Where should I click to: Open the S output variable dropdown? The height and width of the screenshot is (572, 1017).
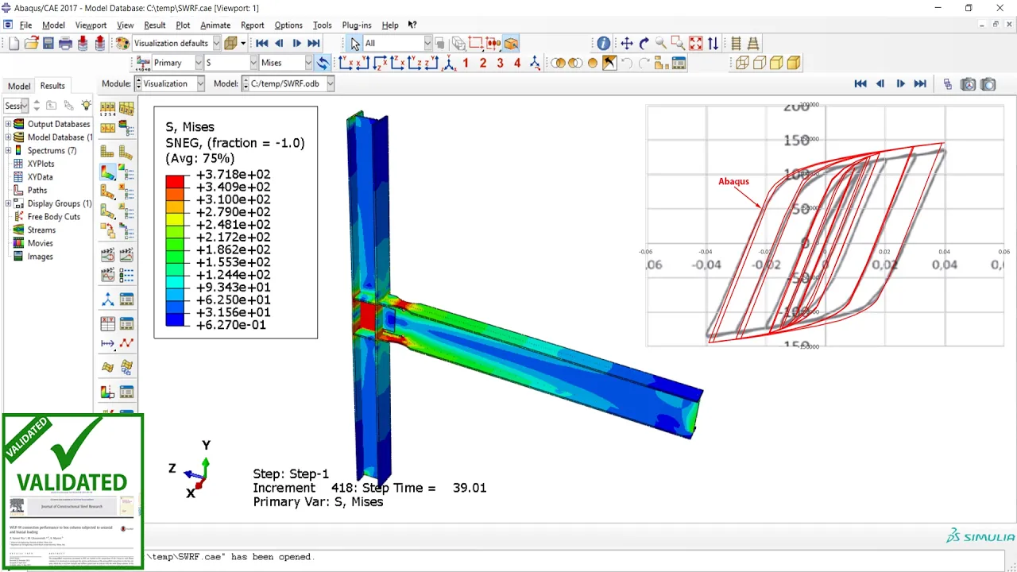pyautogui.click(x=253, y=63)
